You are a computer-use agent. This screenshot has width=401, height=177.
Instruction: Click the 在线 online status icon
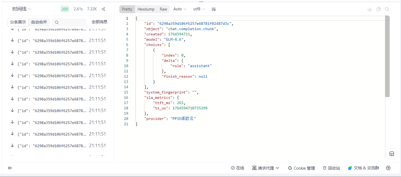click(x=233, y=168)
